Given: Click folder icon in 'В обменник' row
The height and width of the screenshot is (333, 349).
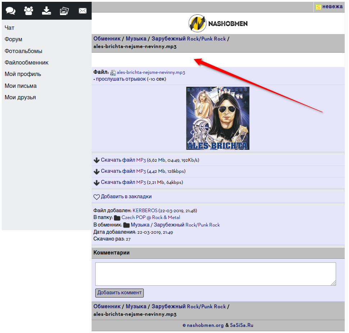Looking at the screenshot, I should (x=127, y=225).
